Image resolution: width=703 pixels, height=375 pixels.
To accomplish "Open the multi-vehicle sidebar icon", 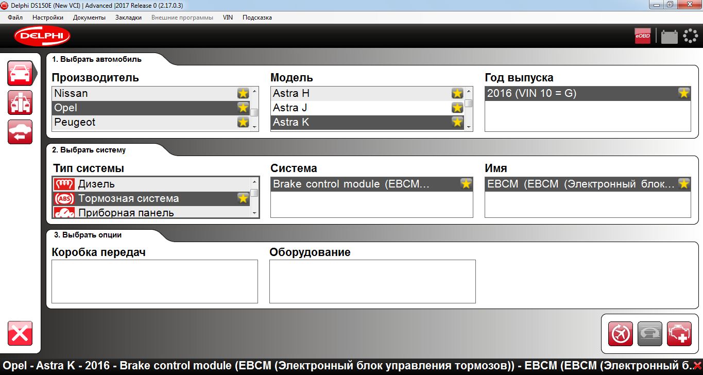I will click(x=20, y=103).
